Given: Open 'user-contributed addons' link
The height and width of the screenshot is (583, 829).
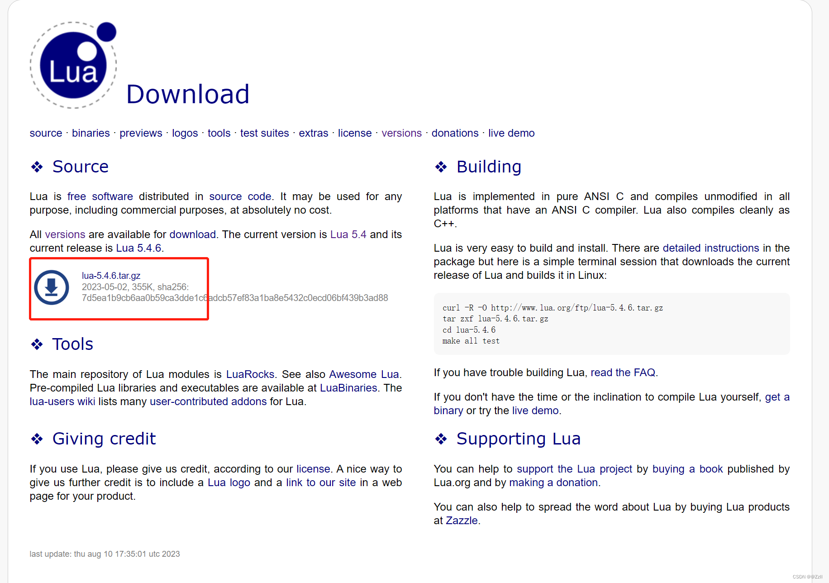Looking at the screenshot, I should 208,401.
